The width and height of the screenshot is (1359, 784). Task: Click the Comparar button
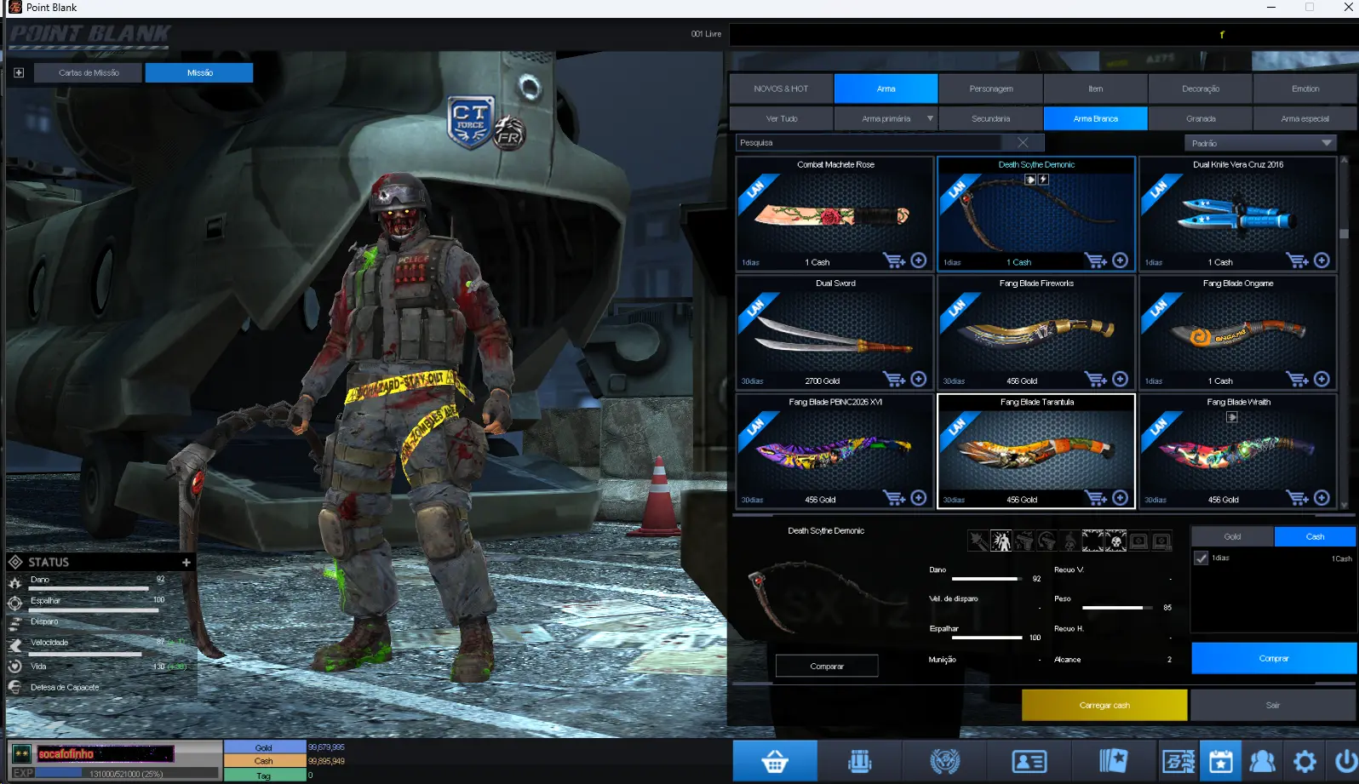tap(827, 666)
